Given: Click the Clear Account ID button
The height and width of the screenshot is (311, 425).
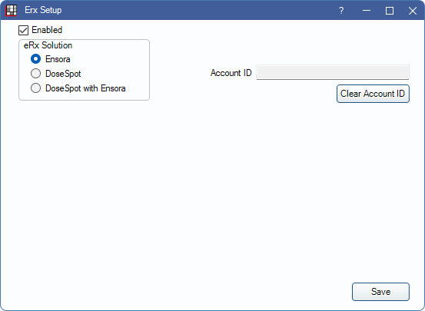Looking at the screenshot, I should pyautogui.click(x=373, y=94).
